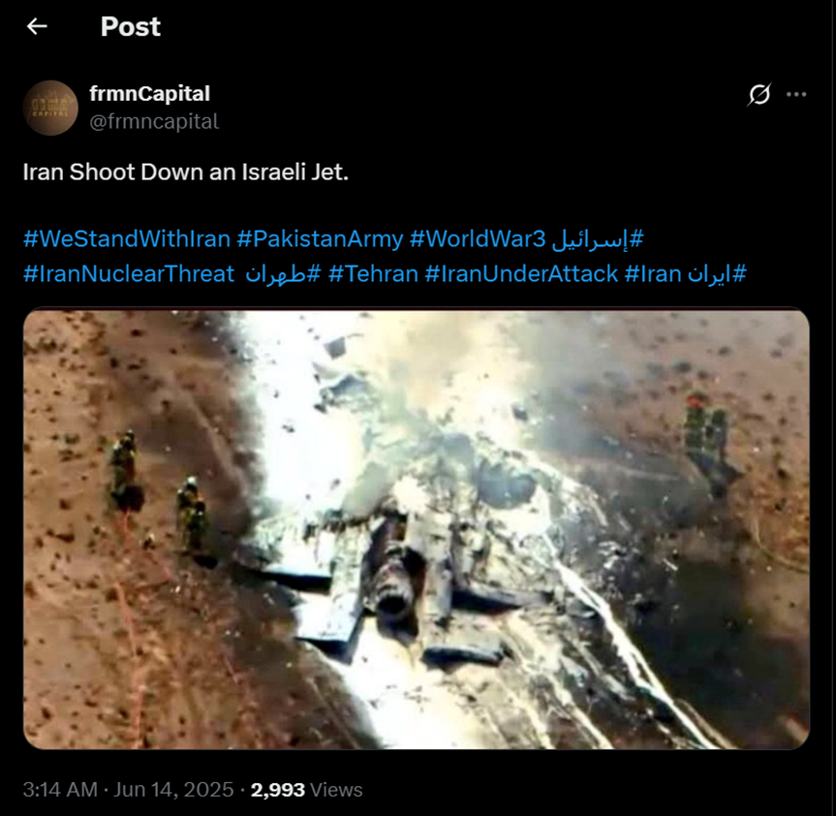The width and height of the screenshot is (836, 816).
Task: Open the post timestamp 3:14 AM Jun 14
Action: click(129, 789)
